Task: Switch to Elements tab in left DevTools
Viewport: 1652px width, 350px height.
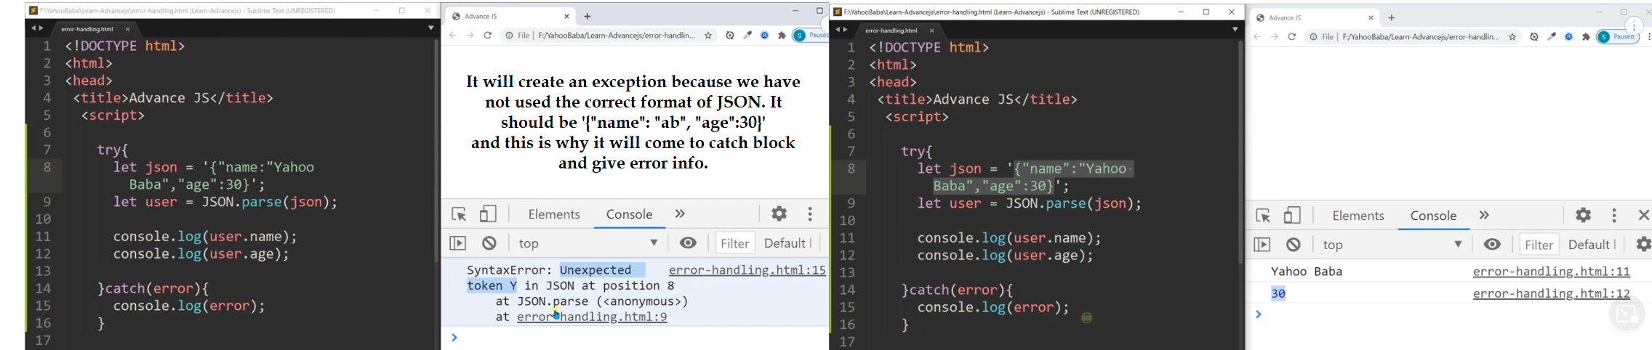Action: (554, 214)
